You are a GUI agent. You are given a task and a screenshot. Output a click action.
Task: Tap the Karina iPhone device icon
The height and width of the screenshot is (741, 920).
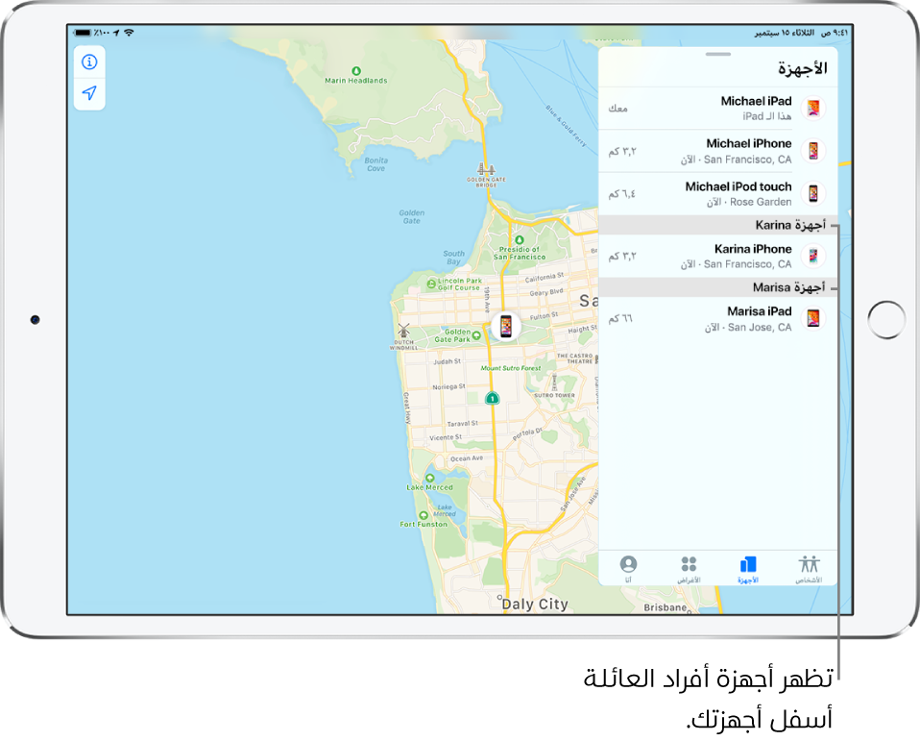pyautogui.click(x=812, y=256)
